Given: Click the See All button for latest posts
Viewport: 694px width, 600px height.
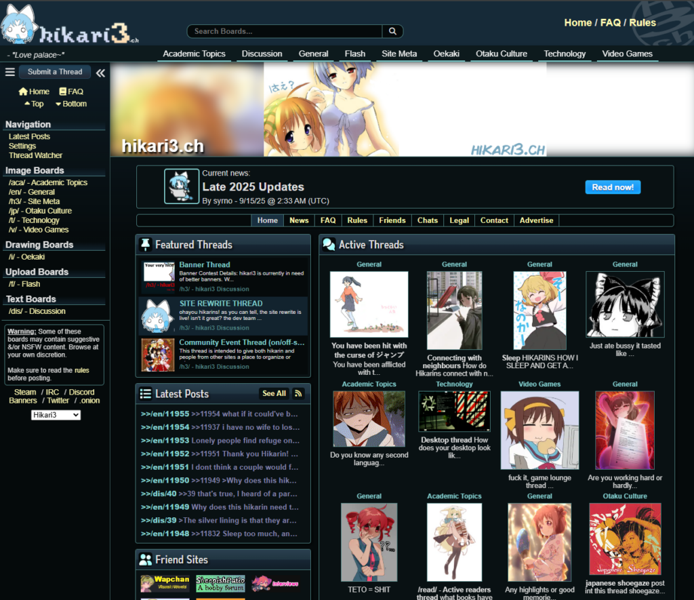Looking at the screenshot, I should [274, 393].
